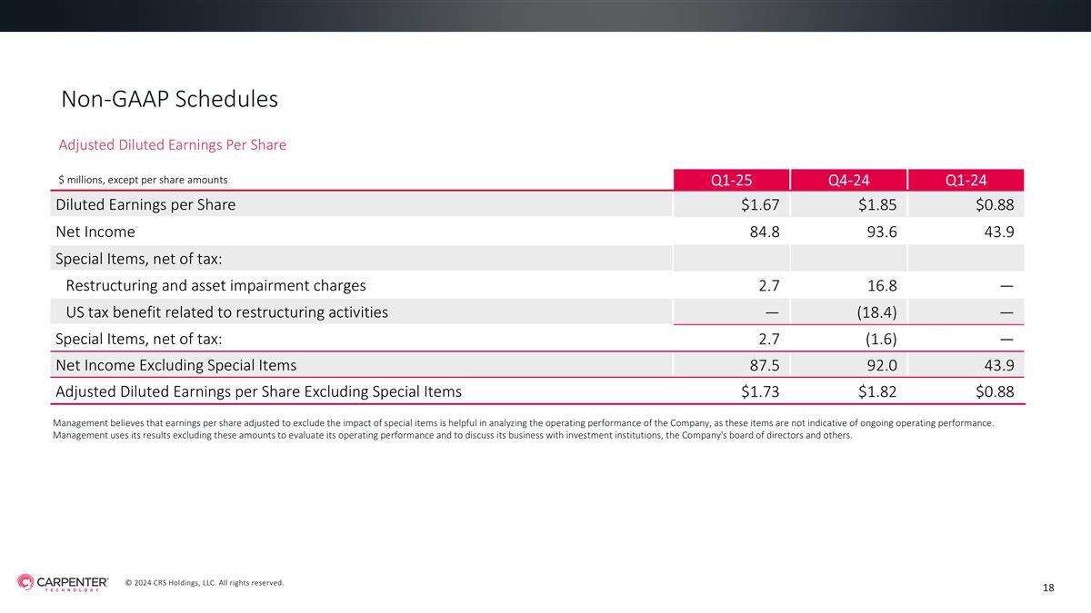Click the Carpenter Technology logo
Screen dimensions: 1091x613
click(x=62, y=583)
